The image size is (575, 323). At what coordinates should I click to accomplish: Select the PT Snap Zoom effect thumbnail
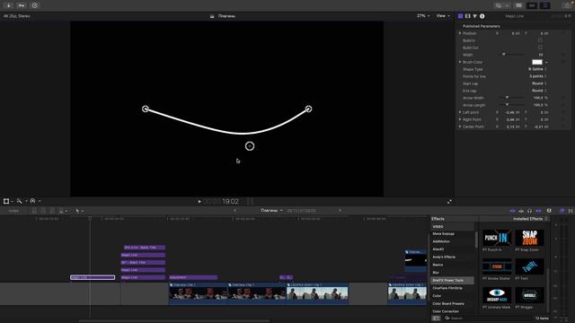(x=529, y=238)
